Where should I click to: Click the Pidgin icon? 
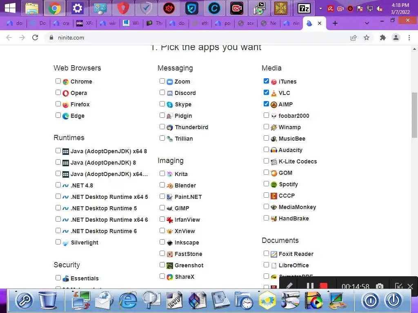pyautogui.click(x=170, y=116)
